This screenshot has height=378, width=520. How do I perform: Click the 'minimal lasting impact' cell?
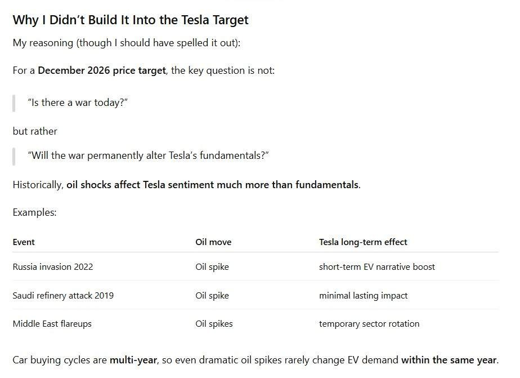click(x=363, y=296)
